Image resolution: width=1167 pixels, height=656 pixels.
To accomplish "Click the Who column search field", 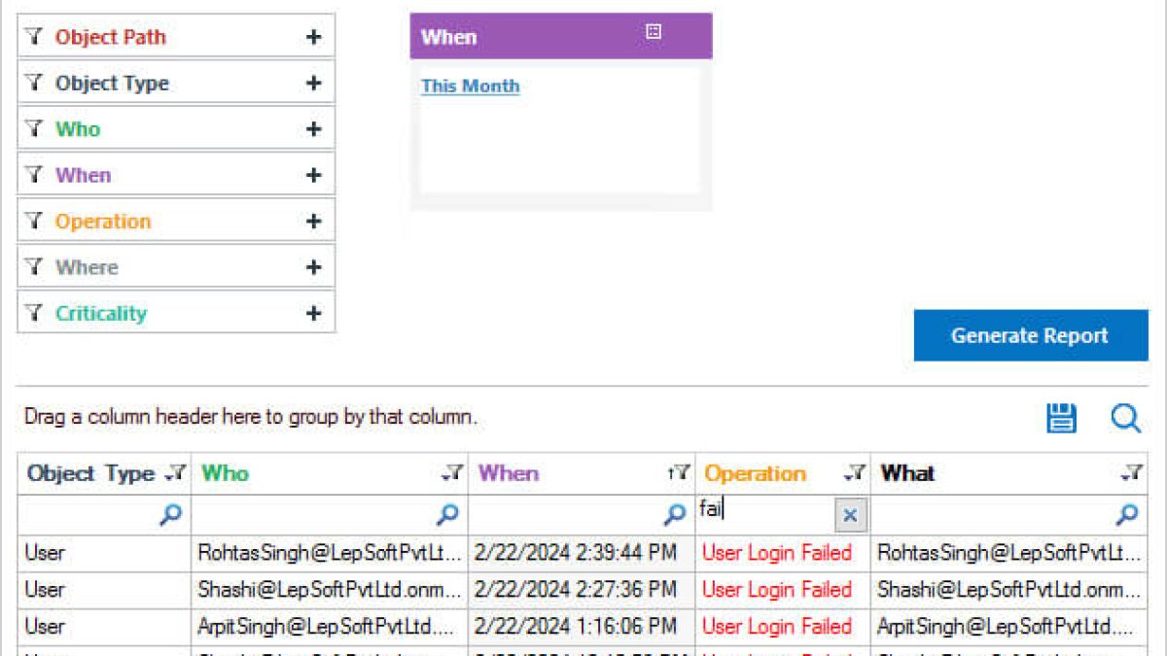I will coord(316,514).
